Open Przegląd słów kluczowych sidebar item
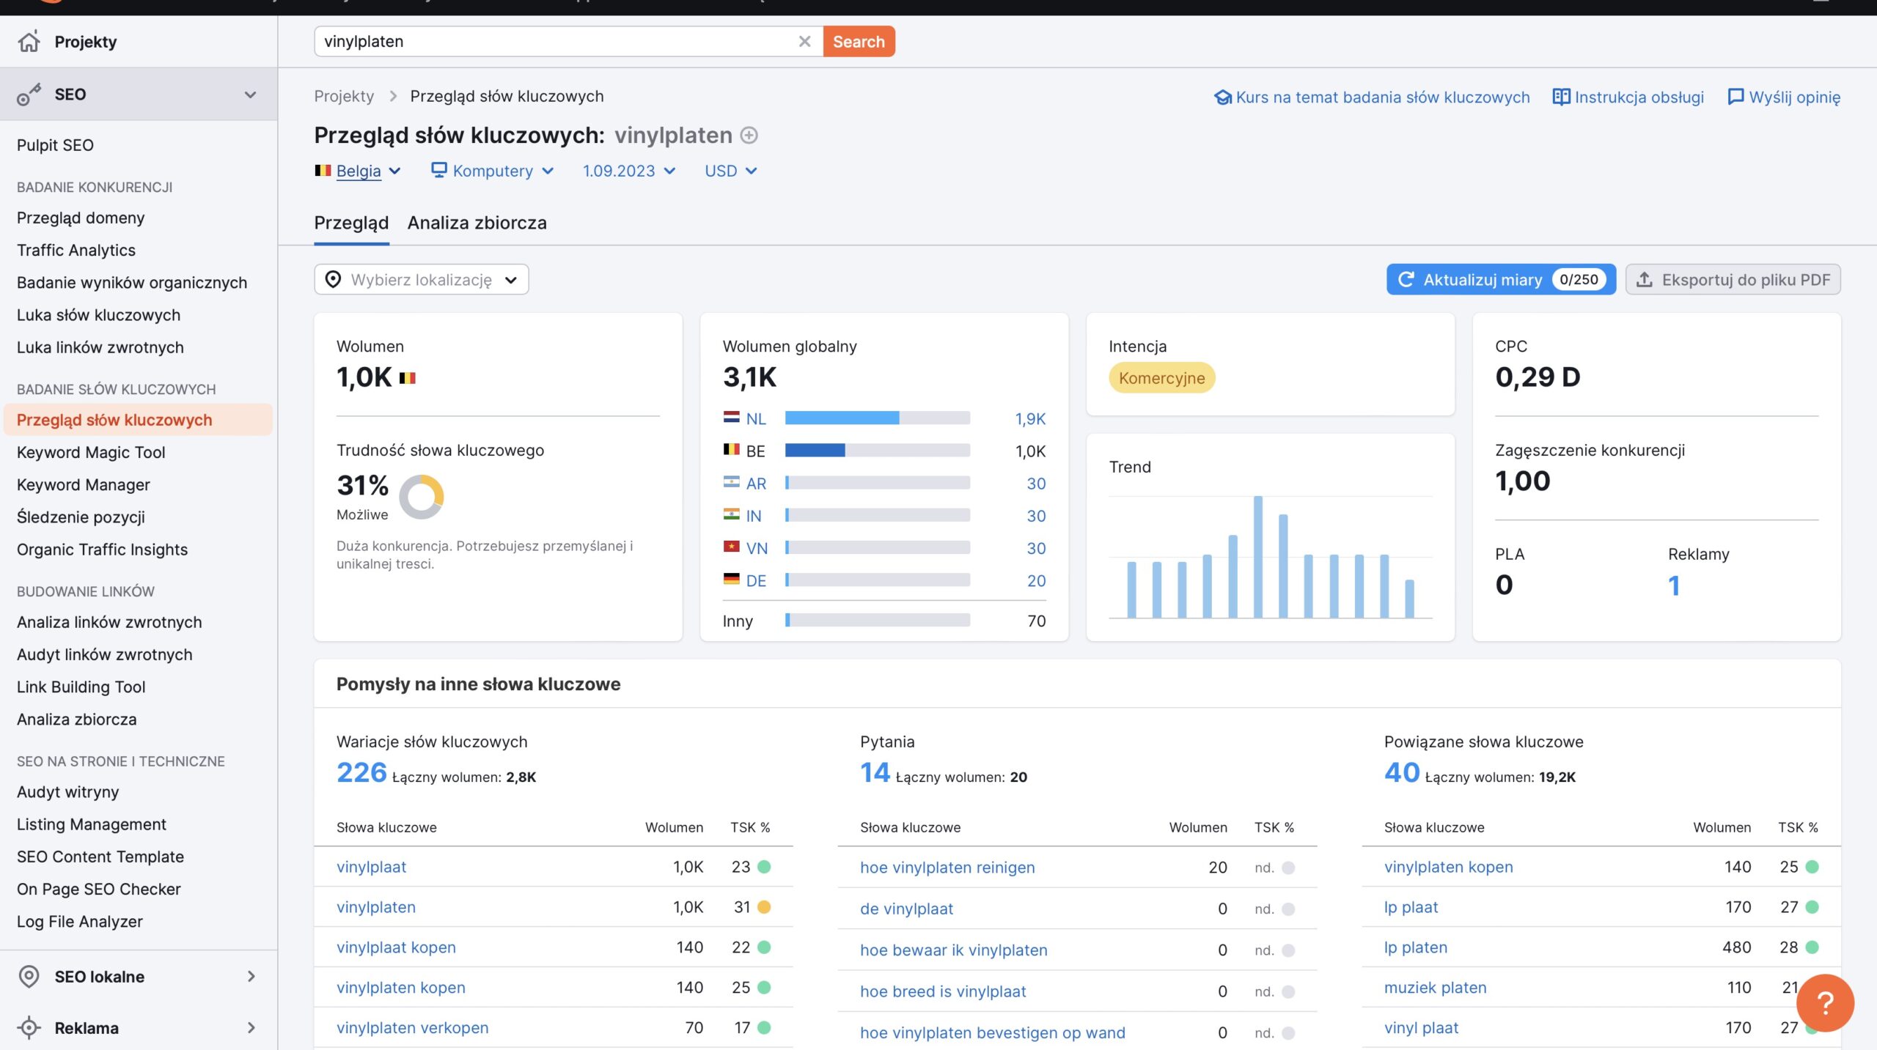Viewport: 1877px width, 1050px height. 138,420
